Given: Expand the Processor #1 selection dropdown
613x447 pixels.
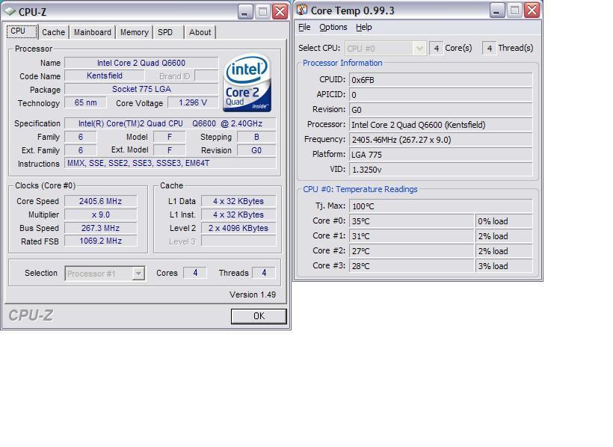Looking at the screenshot, I should (138, 274).
